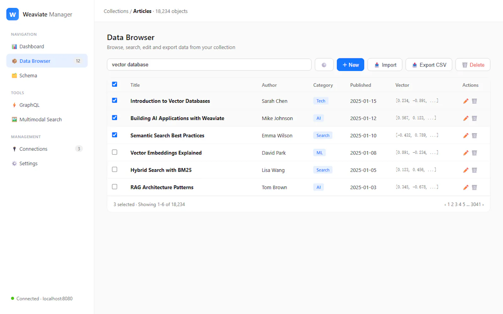Delete Building AI Applications with Weaviate row
503x314 pixels.
point(474,118)
